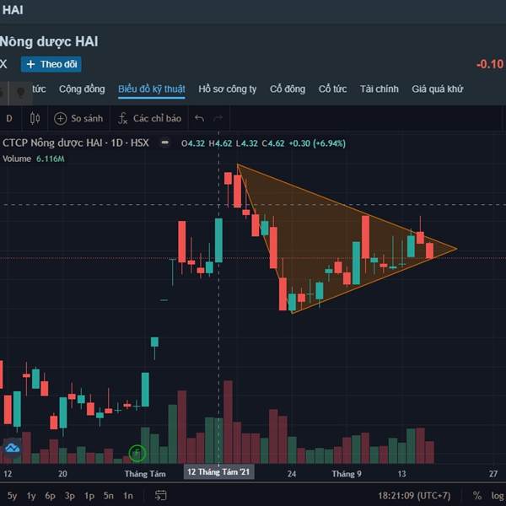Open the D interval selector
Screen dimensions: 506x506
pyautogui.click(x=9, y=118)
